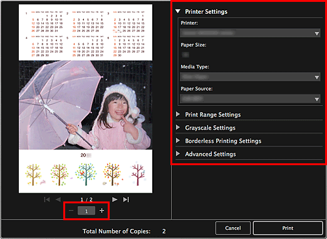This screenshot has width=327, height=239.
Task: Increase number of copies with plus
Action: tap(101, 211)
